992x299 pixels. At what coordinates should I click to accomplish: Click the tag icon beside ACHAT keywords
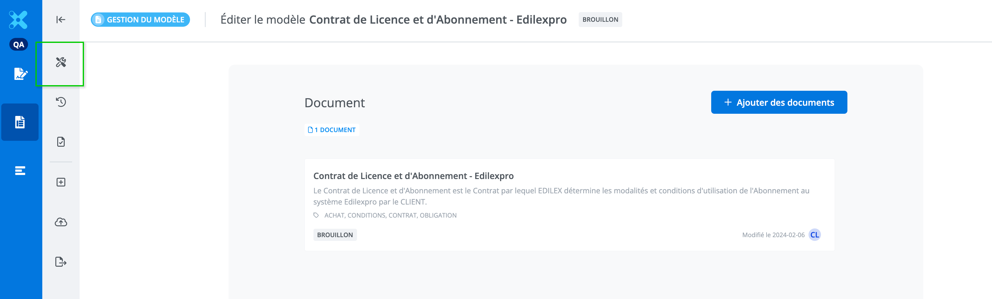coord(316,215)
